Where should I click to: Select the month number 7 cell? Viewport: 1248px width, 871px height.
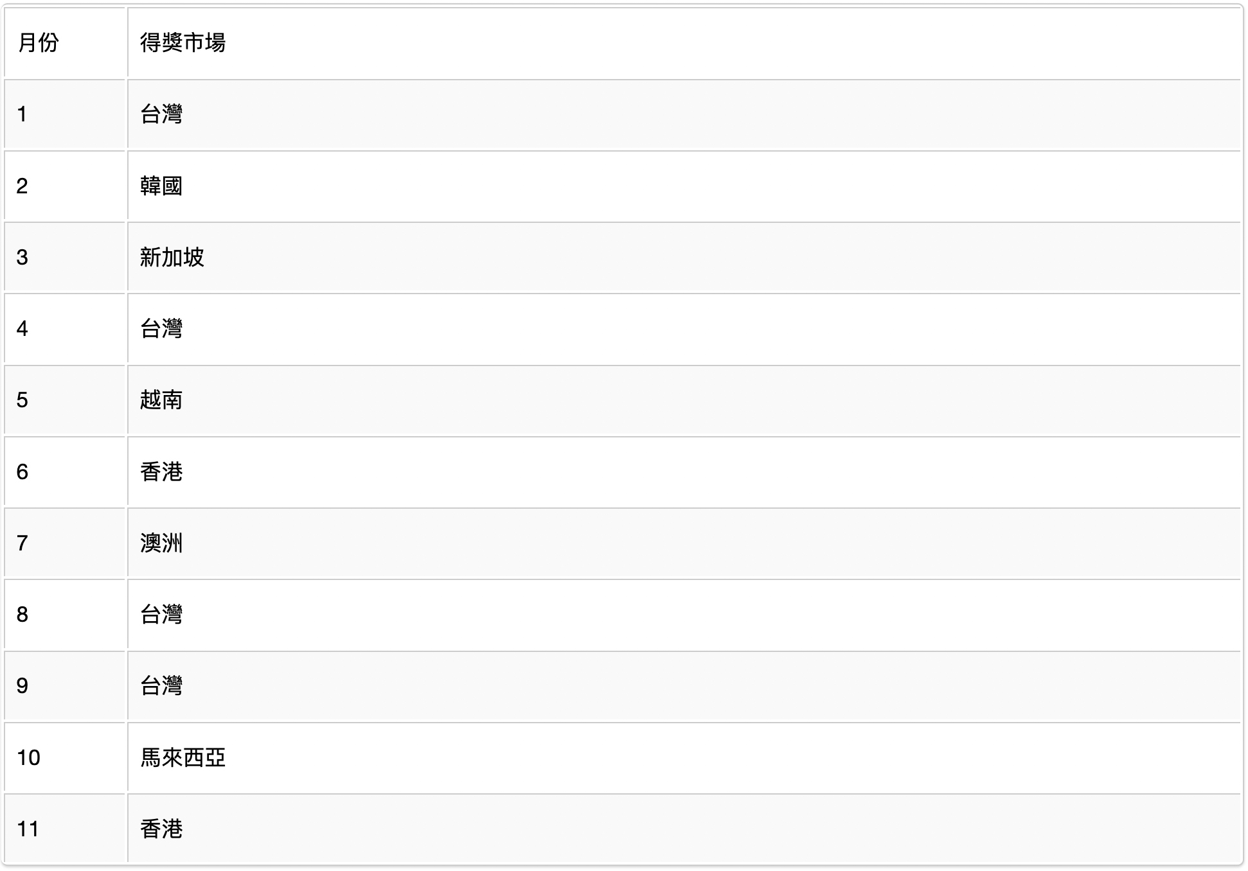[x=22, y=543]
